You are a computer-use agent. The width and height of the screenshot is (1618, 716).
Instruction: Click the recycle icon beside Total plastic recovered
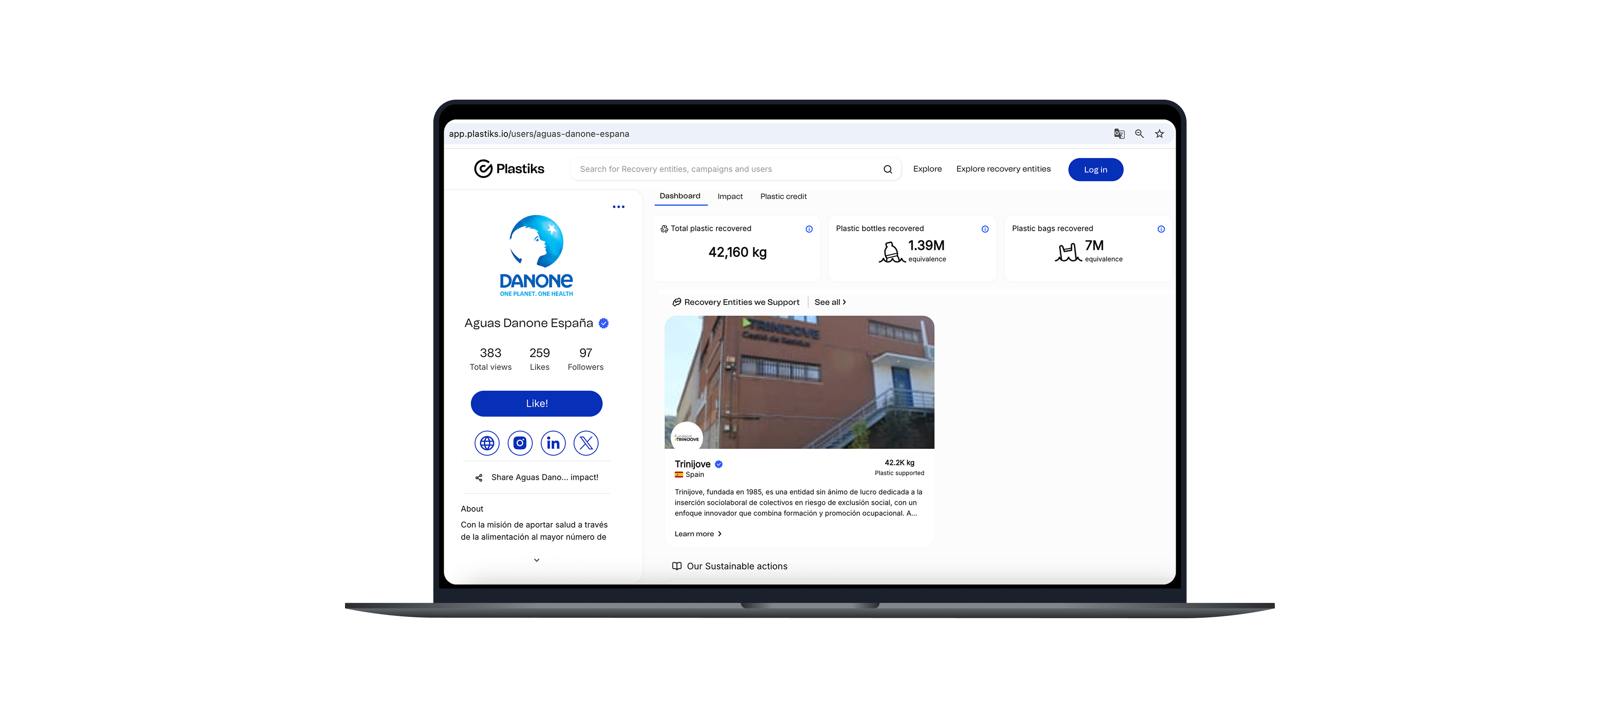point(665,229)
